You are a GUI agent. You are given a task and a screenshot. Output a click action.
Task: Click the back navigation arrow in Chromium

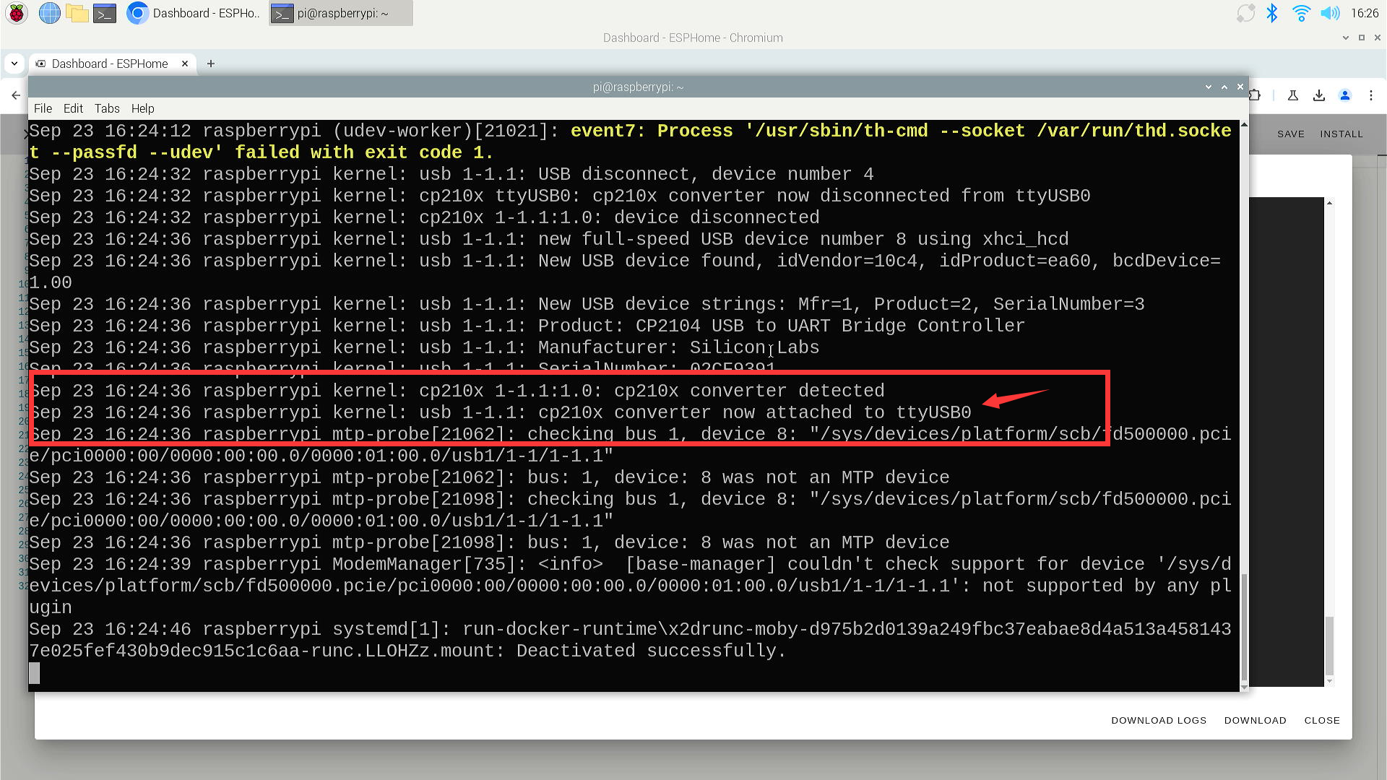(x=16, y=92)
